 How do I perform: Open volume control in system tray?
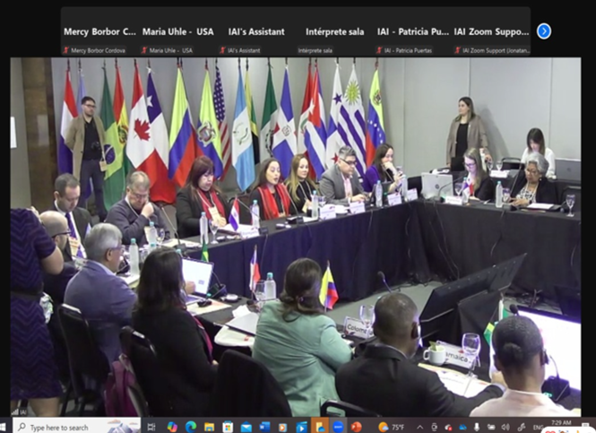(x=505, y=428)
